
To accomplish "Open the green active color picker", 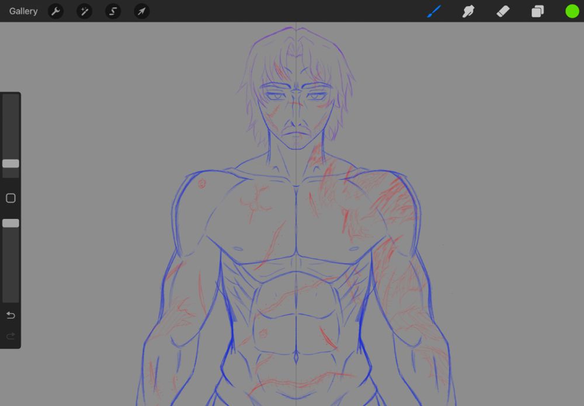I will (x=572, y=11).
